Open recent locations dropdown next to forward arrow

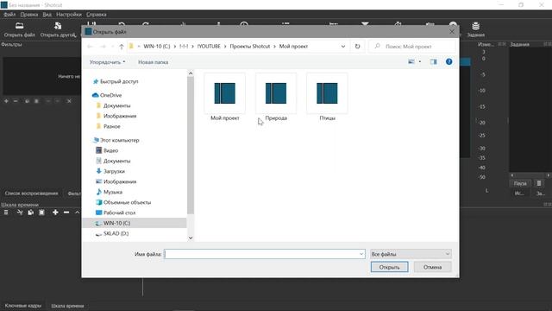pyautogui.click(x=112, y=47)
